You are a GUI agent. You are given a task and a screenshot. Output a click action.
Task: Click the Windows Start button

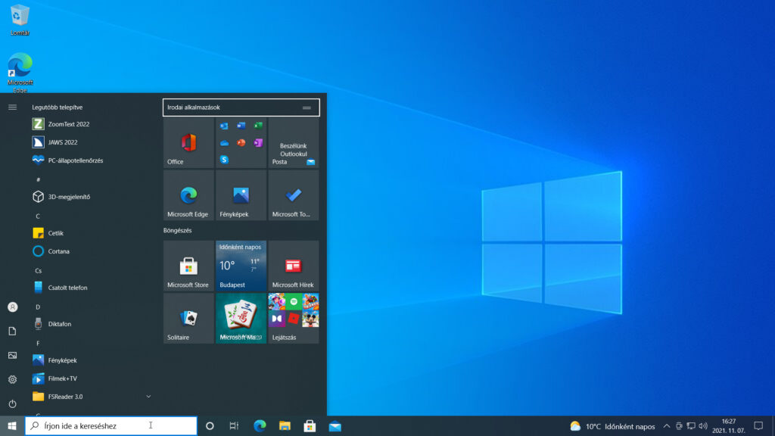click(x=12, y=425)
